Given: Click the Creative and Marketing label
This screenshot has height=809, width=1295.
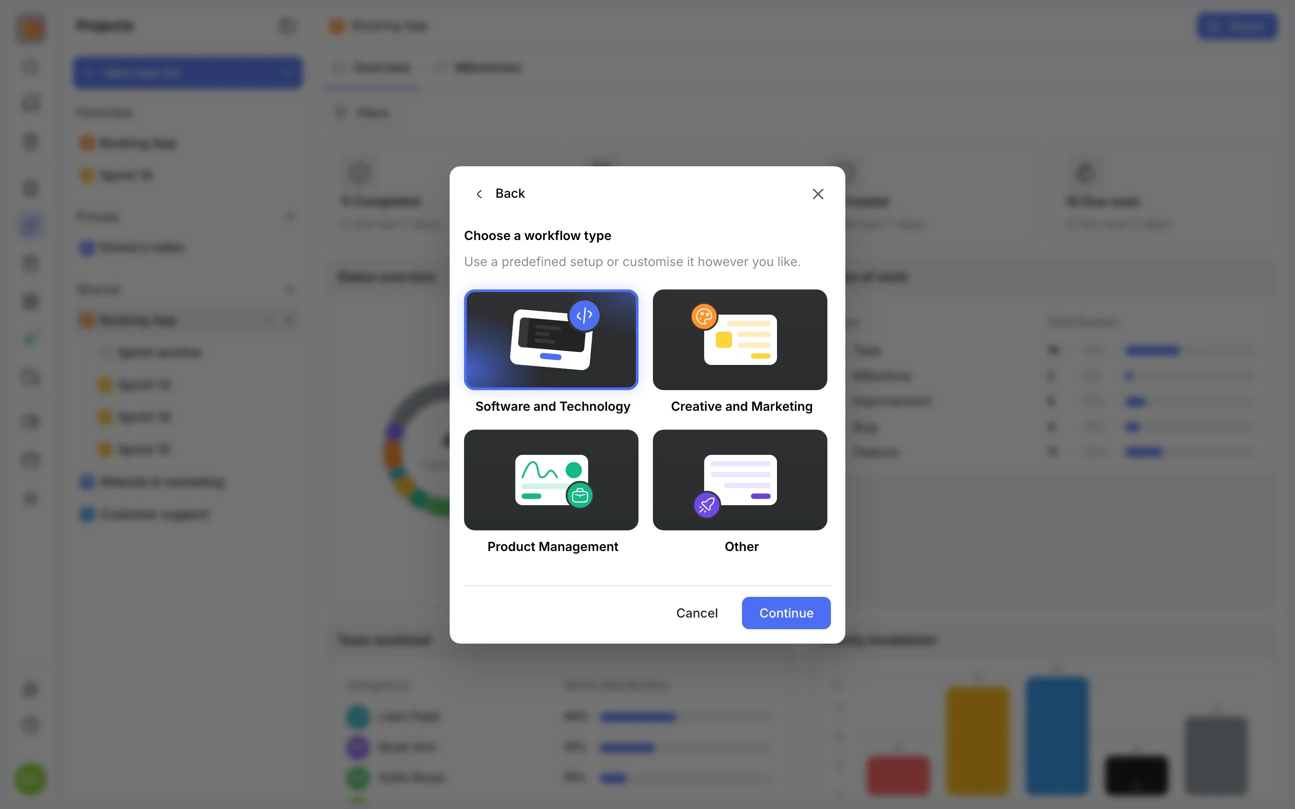Looking at the screenshot, I should 741,407.
